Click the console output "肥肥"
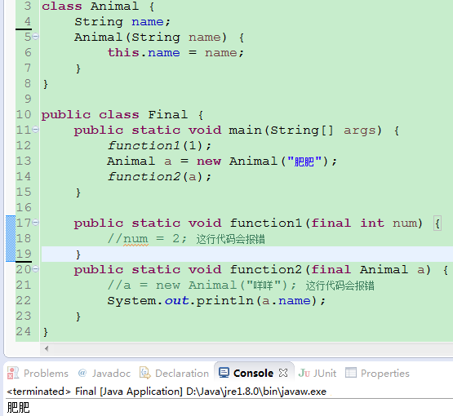The image size is (453, 416). pyautogui.click(x=18, y=408)
